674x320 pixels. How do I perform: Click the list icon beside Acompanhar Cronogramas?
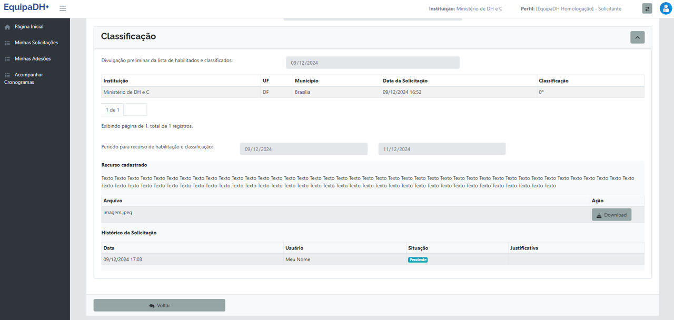[7, 75]
